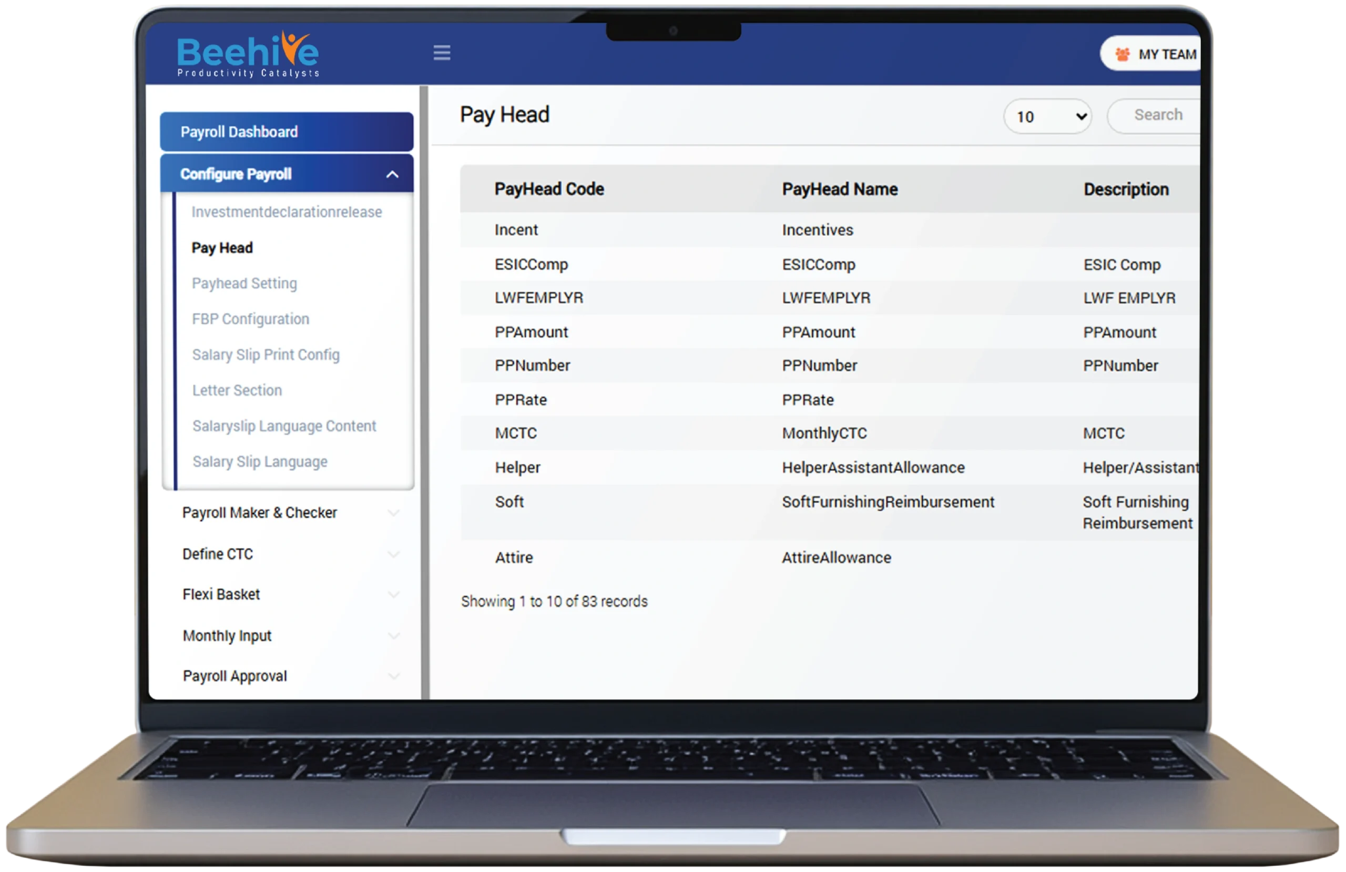Open FBP Configuration link
Image resolution: width=1346 pixels, height=872 pixels.
pos(250,319)
